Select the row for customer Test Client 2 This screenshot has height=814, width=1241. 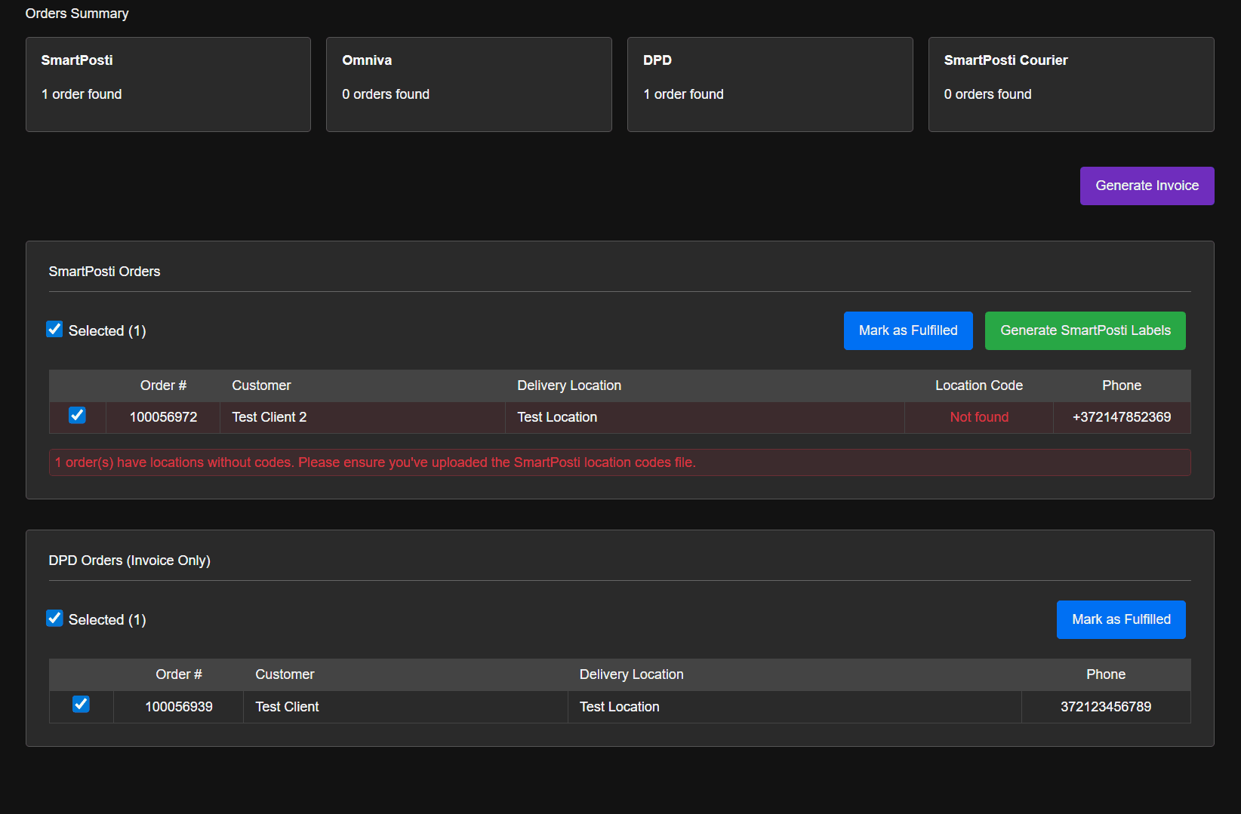(x=362, y=417)
